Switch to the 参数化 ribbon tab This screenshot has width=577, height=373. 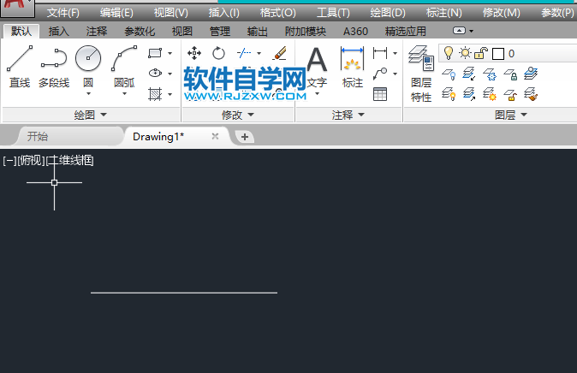140,32
